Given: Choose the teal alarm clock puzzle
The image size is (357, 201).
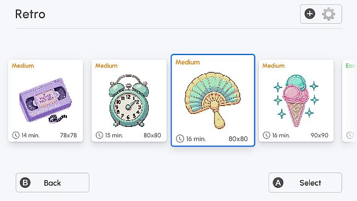Looking at the screenshot, I should pyautogui.click(x=129, y=101).
